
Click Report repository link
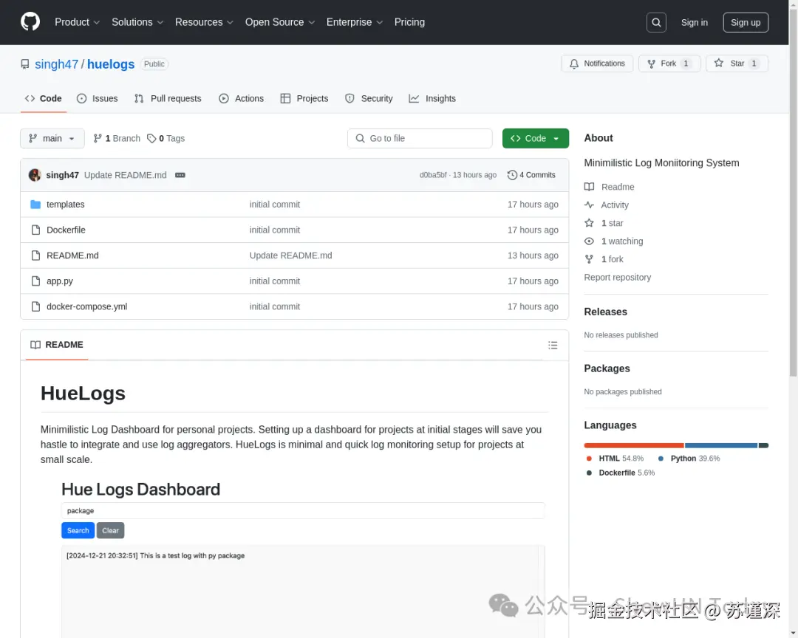click(617, 278)
